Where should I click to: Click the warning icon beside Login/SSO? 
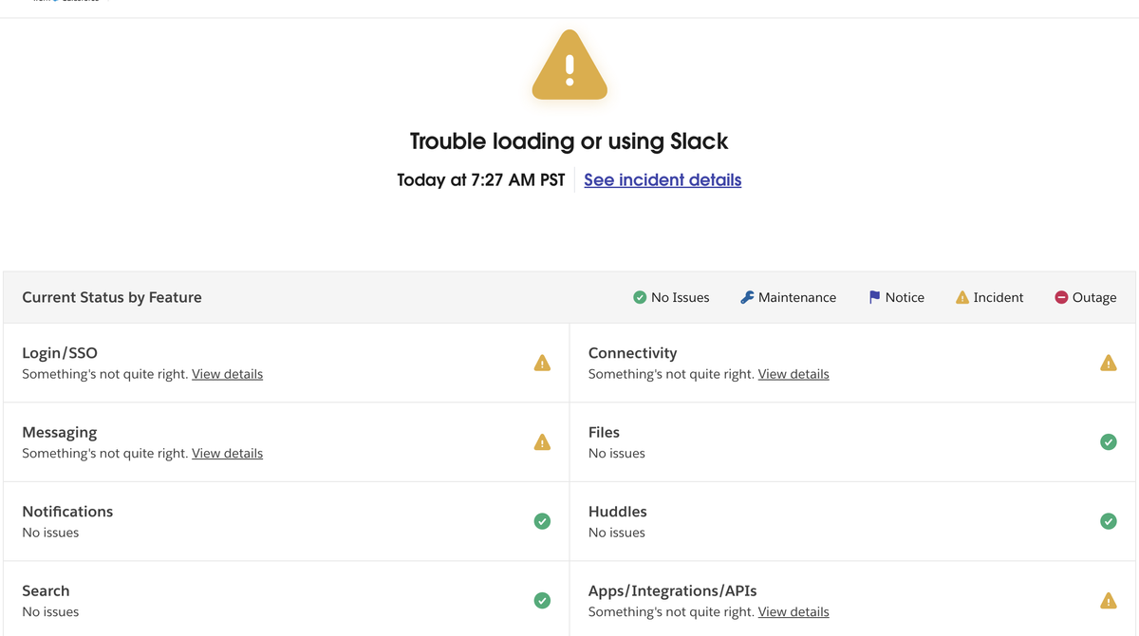click(x=542, y=363)
